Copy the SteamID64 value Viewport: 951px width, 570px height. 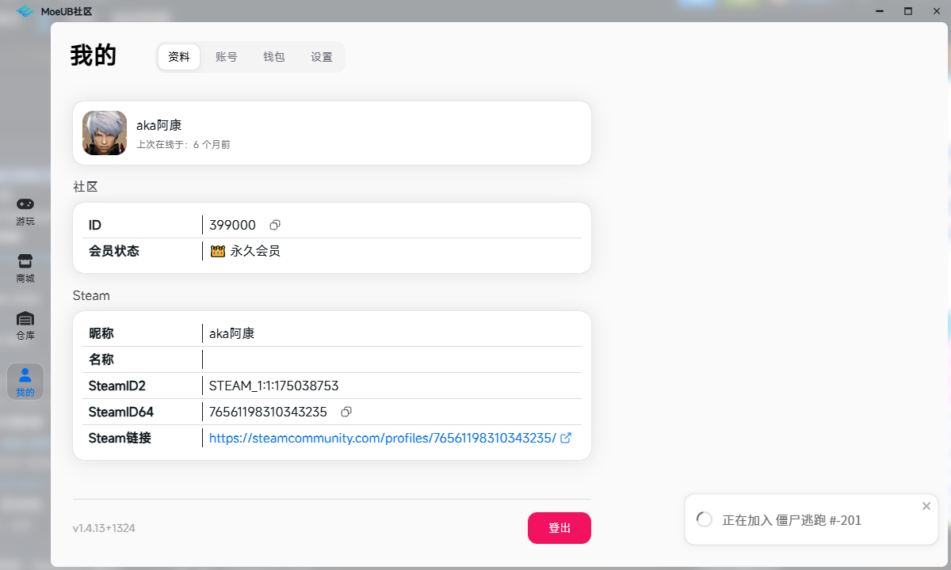[x=346, y=412]
